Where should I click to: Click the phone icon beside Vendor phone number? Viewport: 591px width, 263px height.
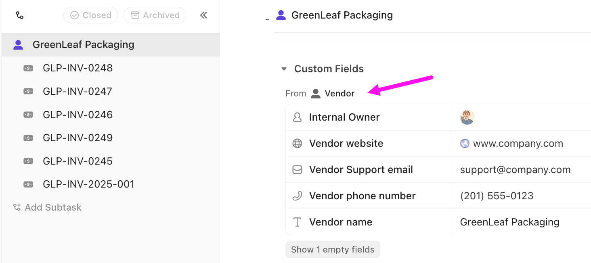(298, 196)
